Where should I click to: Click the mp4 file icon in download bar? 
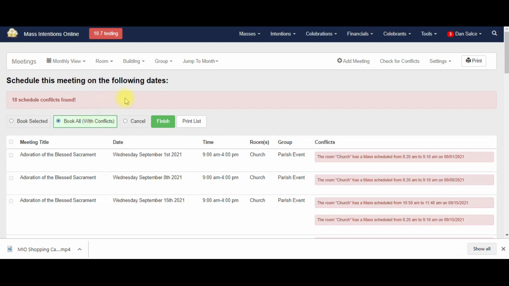pos(10,249)
